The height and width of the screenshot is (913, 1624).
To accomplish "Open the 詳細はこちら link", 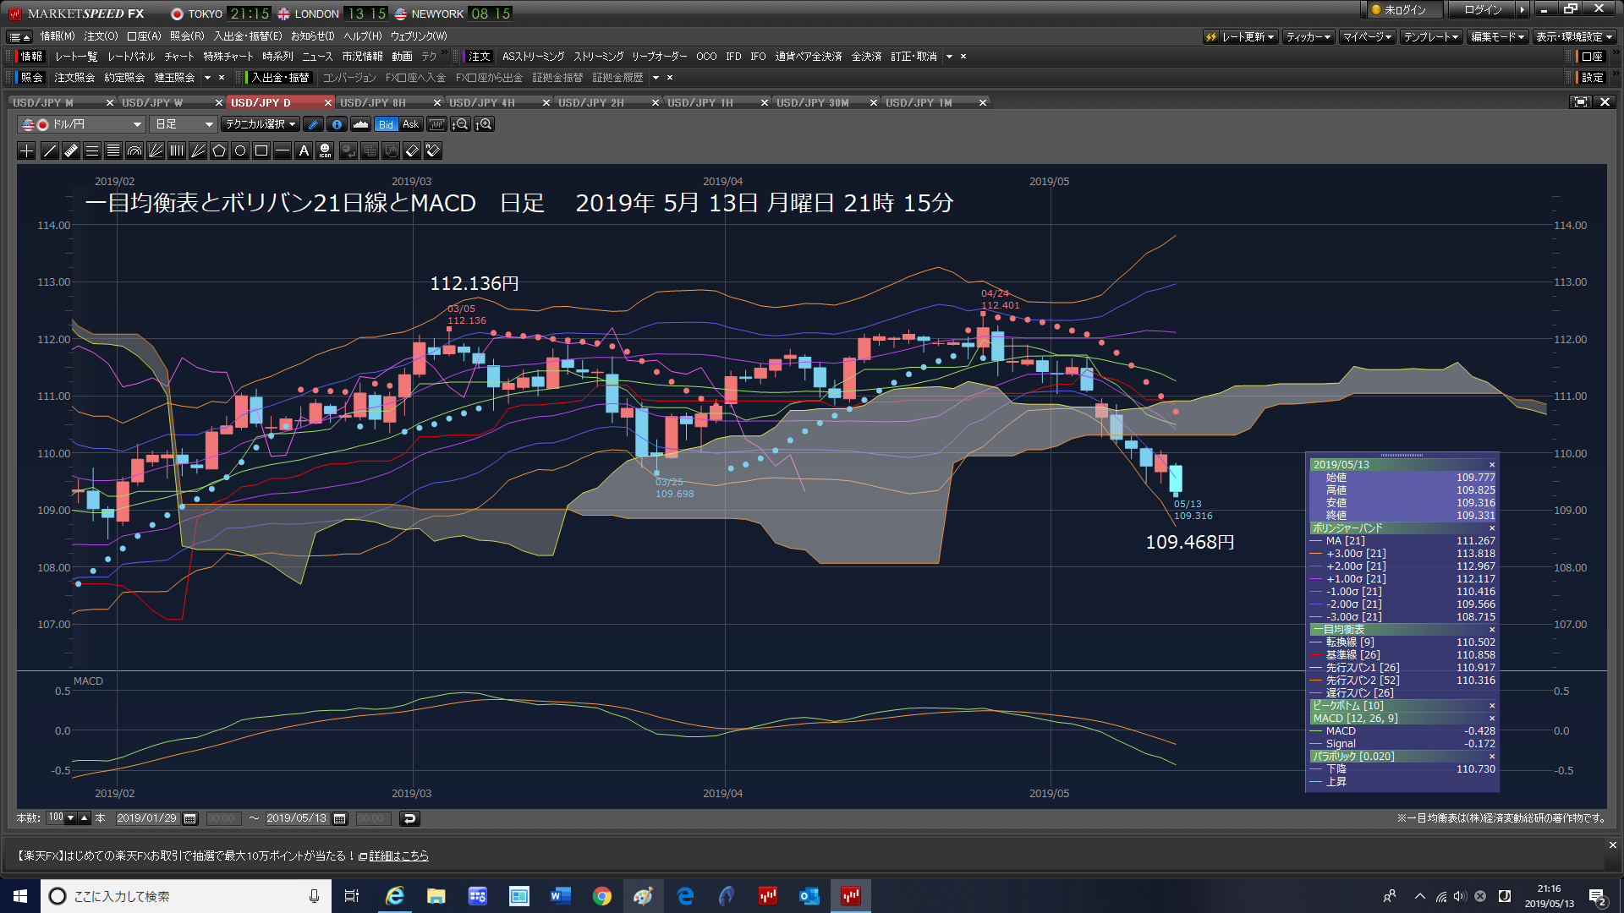I will (398, 856).
